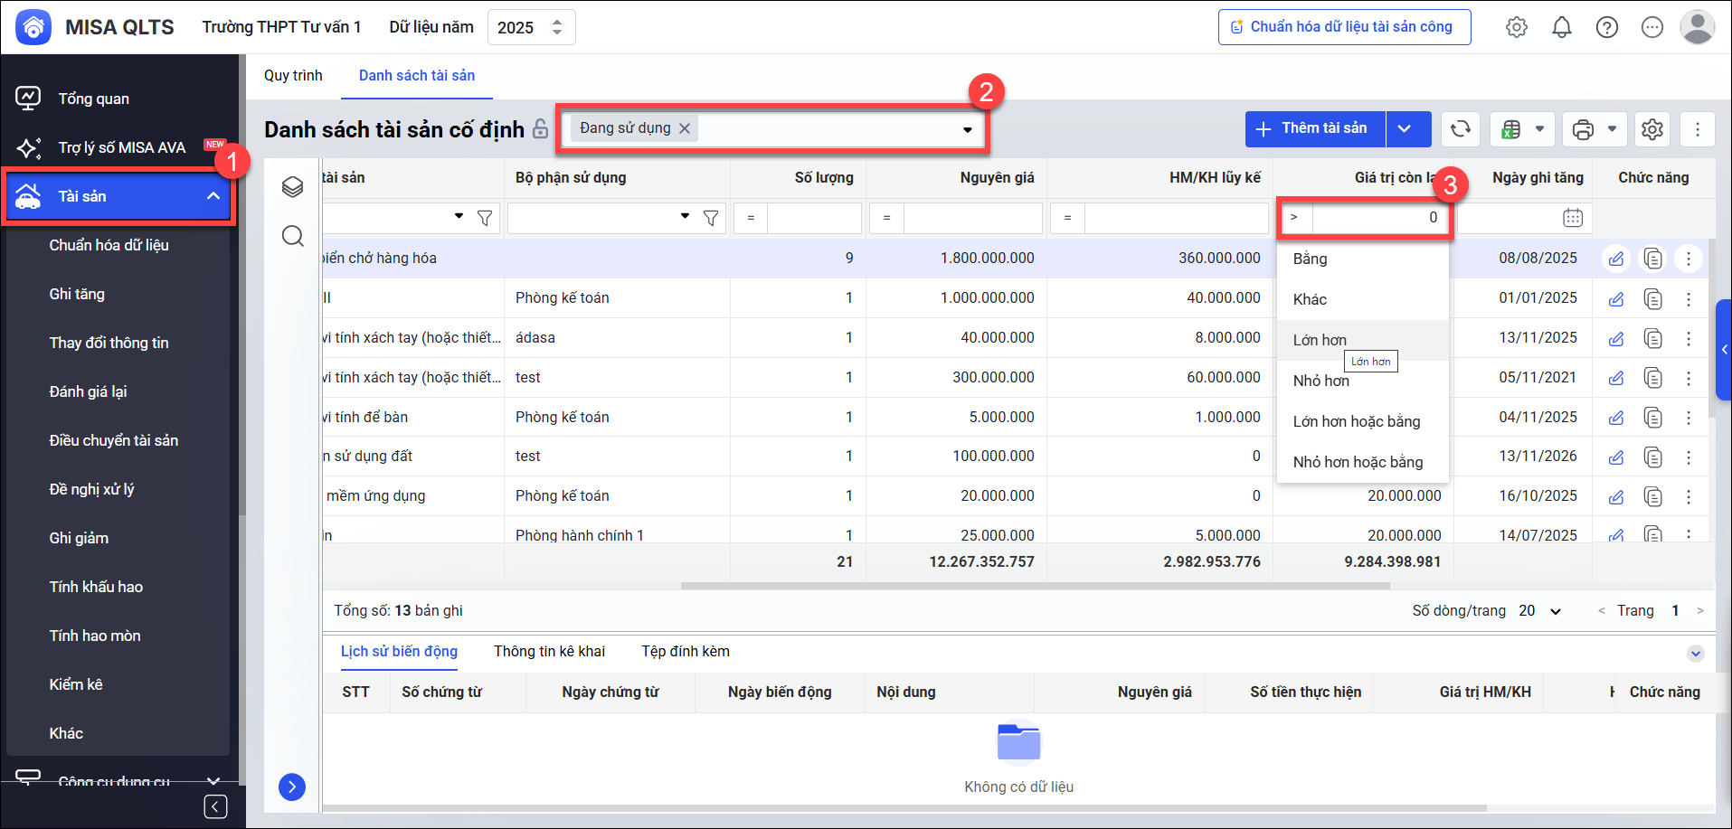Click the Excel export icon
This screenshot has width=1732, height=829.
1510,129
